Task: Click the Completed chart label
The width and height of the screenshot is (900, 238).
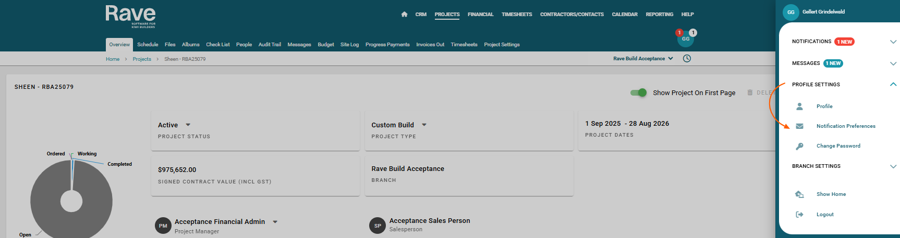Action: coord(119,164)
